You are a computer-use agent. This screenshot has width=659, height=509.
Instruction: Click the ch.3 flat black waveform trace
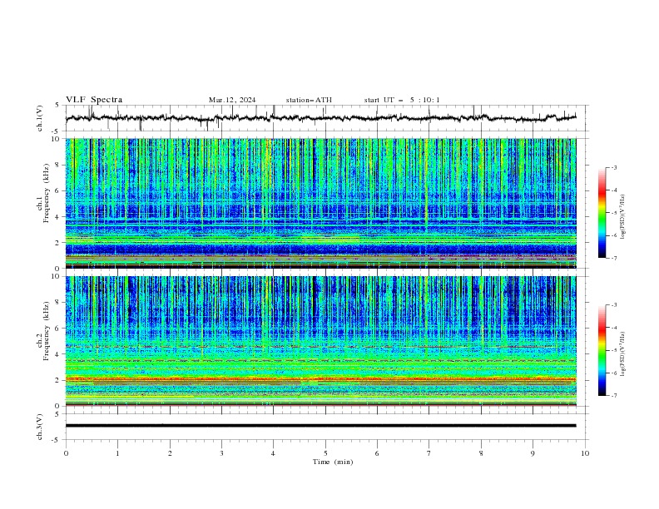320,426
